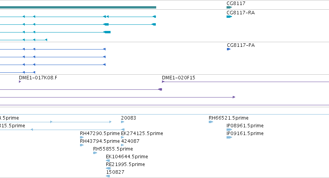Click the 150827 label
Viewport: 329px width, 178px height.
coord(115,172)
